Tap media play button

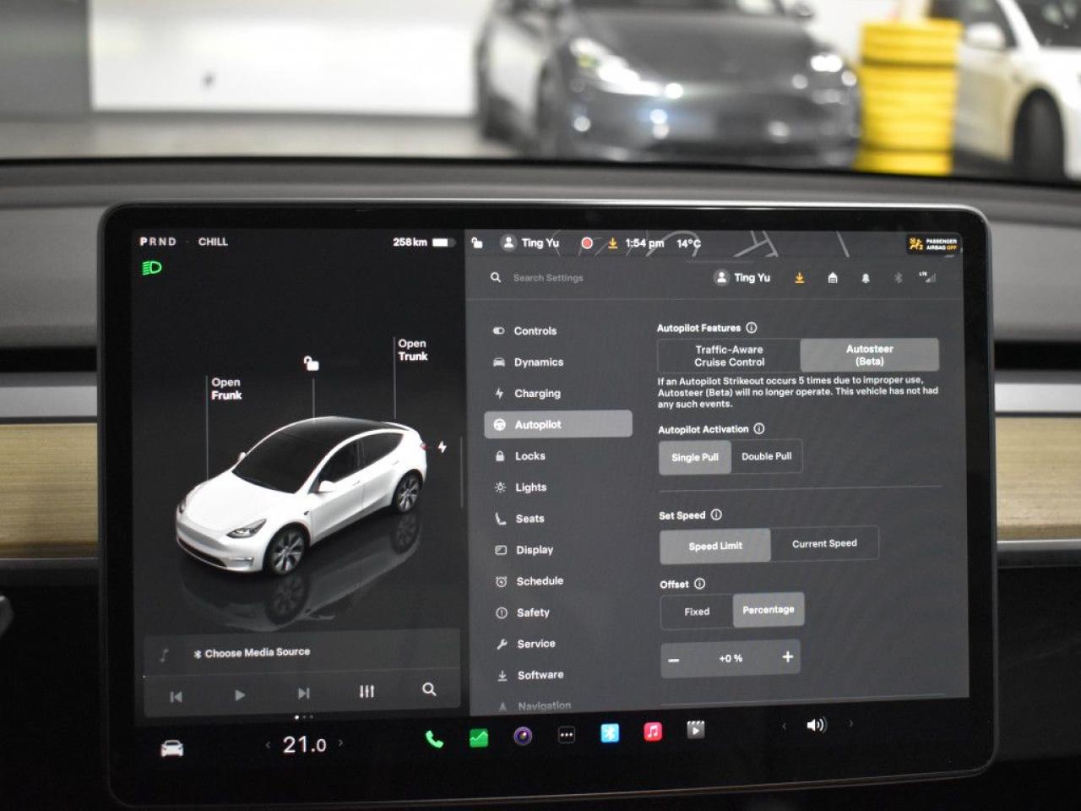[240, 695]
